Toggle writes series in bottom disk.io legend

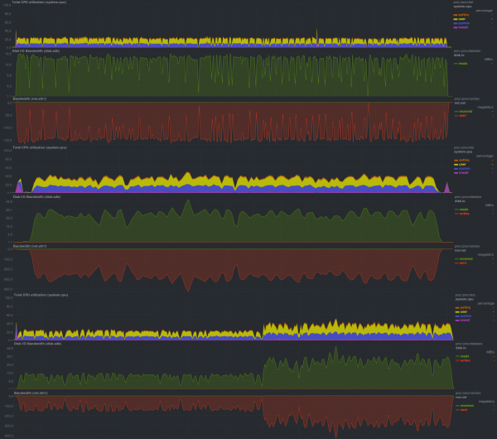[x=463, y=360]
